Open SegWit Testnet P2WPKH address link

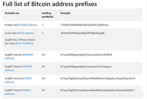coord(18,68)
